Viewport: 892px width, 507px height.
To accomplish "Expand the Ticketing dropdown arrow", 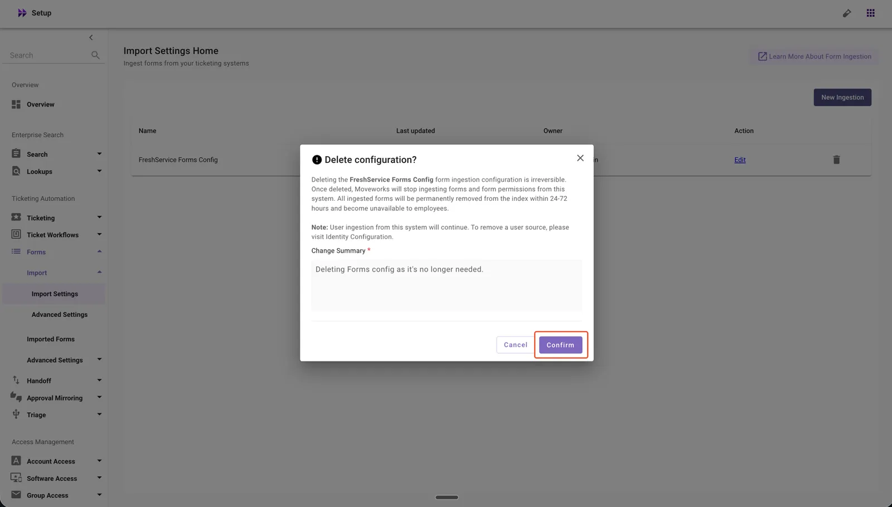I will click(99, 218).
